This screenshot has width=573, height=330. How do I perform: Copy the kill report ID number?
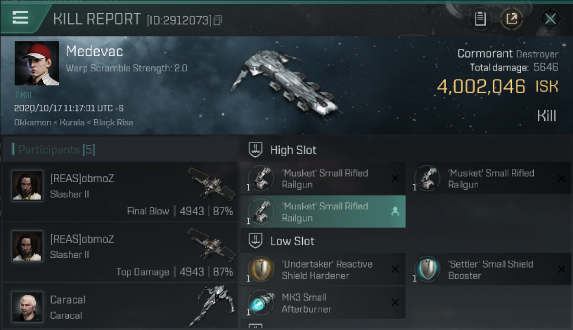218,20
